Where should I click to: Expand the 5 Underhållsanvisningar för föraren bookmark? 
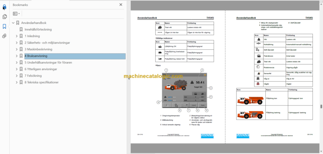[x=17, y=62]
